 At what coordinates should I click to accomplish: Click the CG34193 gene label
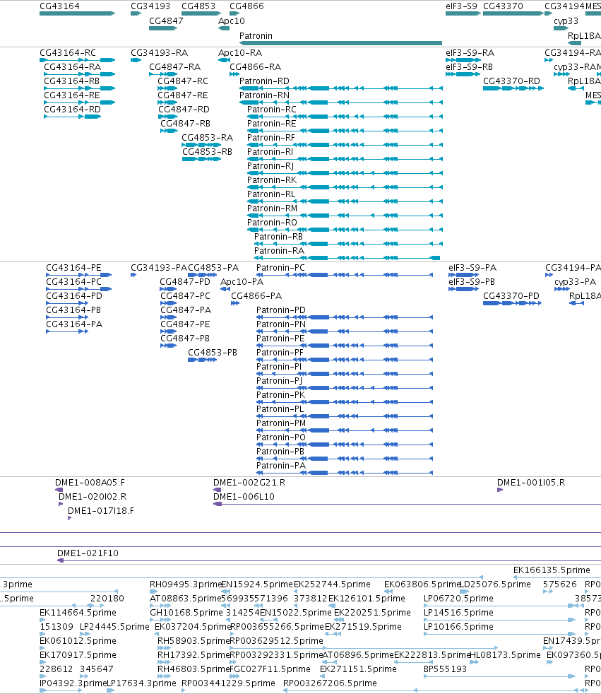[x=150, y=6]
